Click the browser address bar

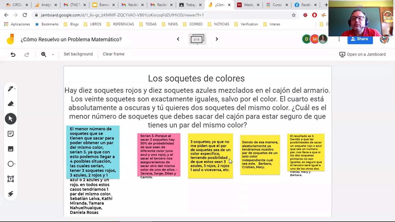[x=162, y=15]
